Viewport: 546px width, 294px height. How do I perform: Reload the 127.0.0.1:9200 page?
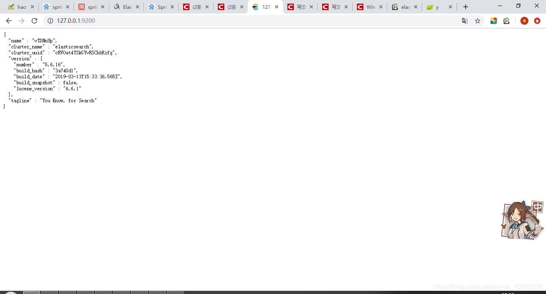[34, 21]
